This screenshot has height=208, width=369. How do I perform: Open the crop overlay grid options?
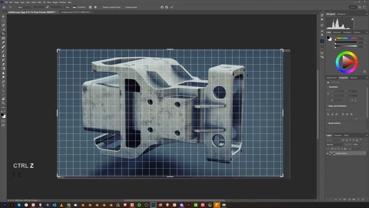(x=91, y=8)
